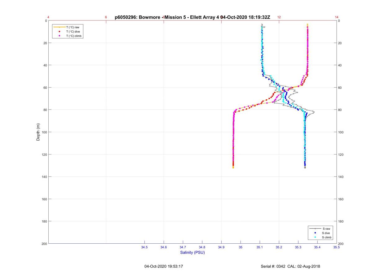Screen dimensions: 372x274
Task: Click the plot title starting with p6050296: Bowmore
Action: coord(192,17)
